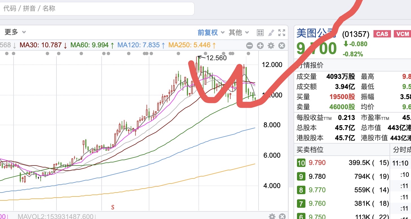Click the 卖量 46000股 value
Viewport: 411px width, 219px height.
pyautogui.click(x=342, y=107)
